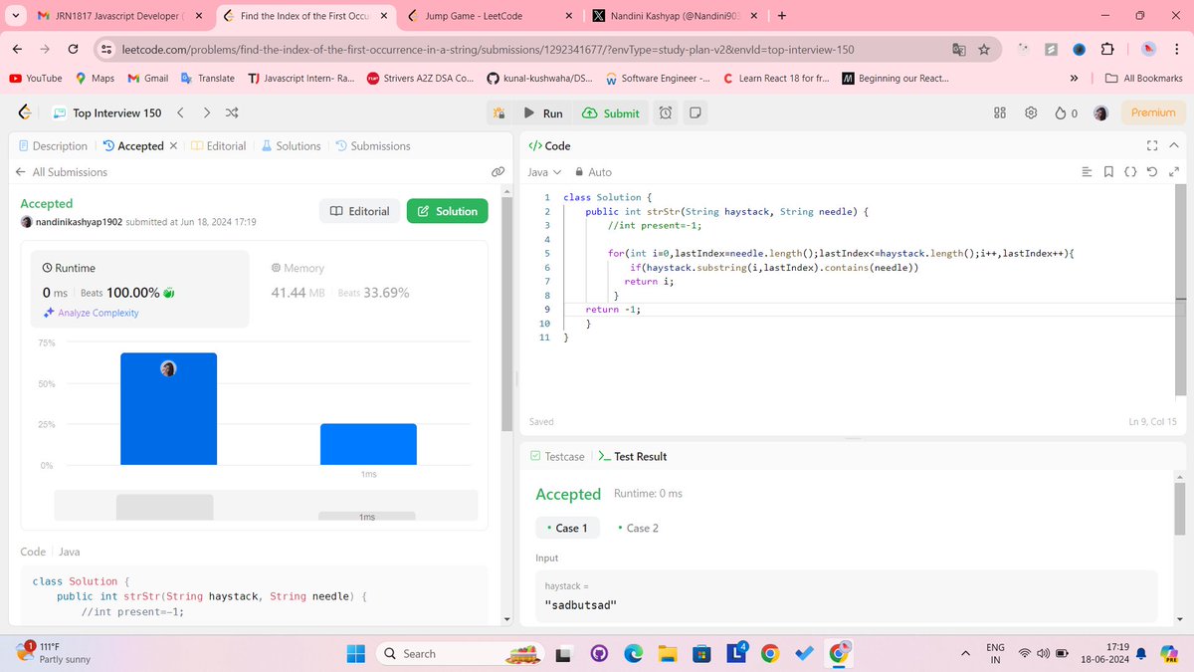Click the 1ms runtime distribution bar

pyautogui.click(x=368, y=444)
